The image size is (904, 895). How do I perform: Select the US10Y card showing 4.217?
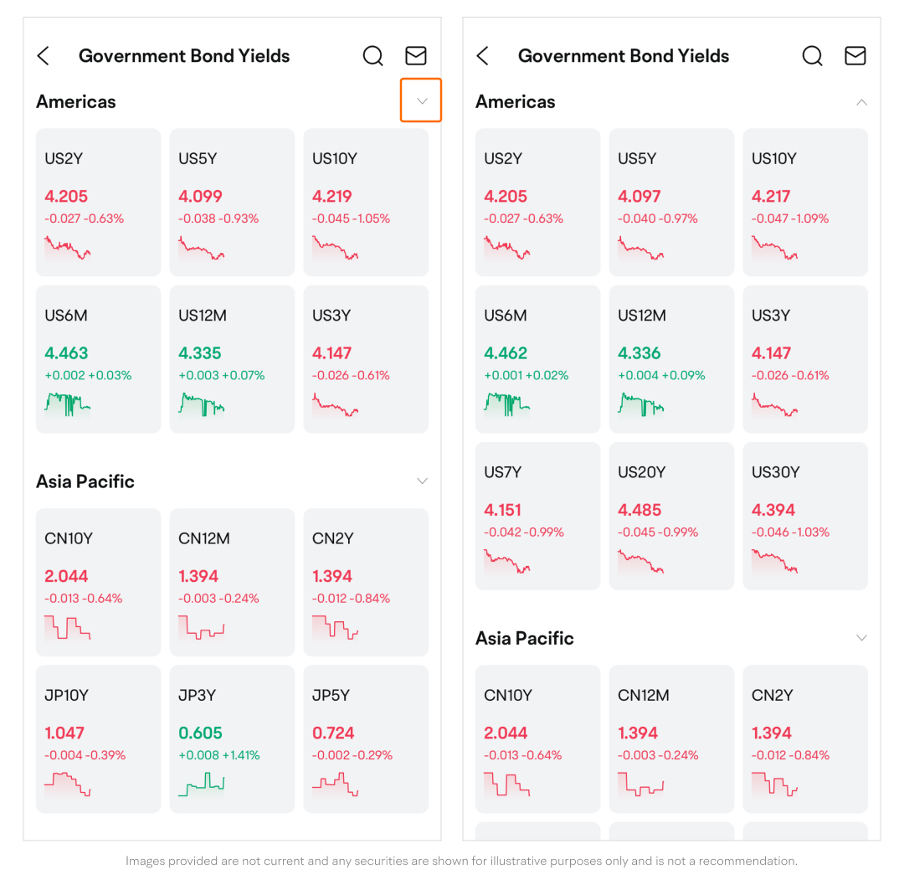click(x=805, y=202)
